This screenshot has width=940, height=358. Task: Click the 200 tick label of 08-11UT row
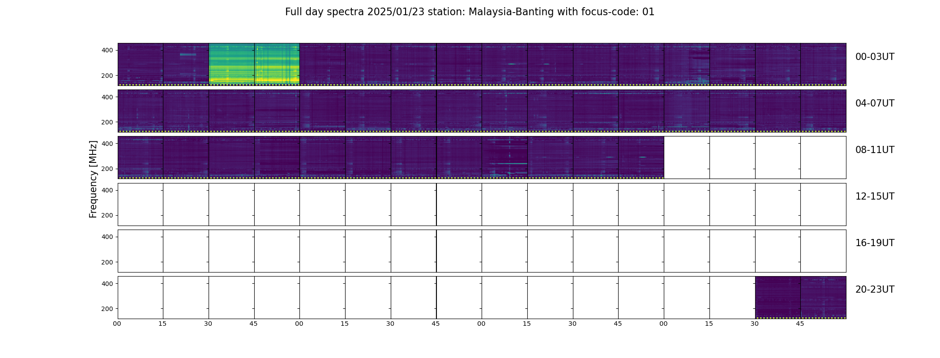pyautogui.click(x=107, y=169)
